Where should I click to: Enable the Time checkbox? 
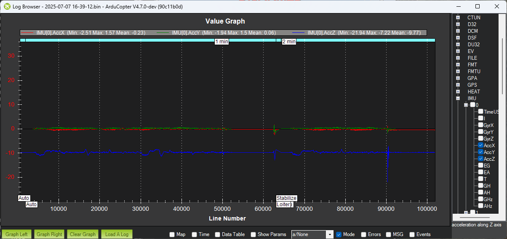(x=194, y=234)
